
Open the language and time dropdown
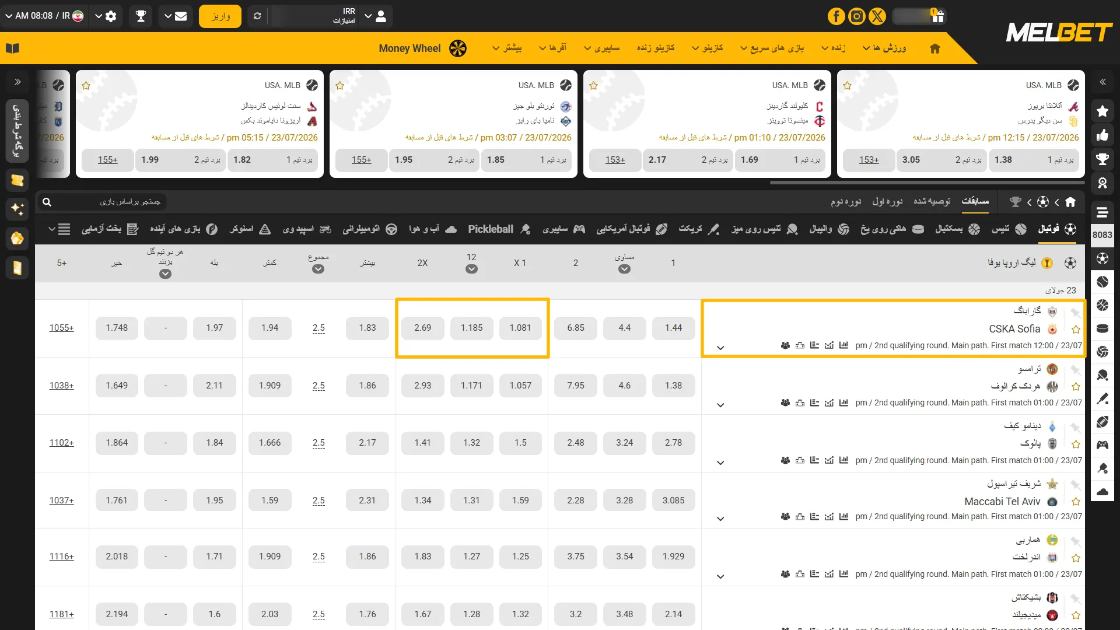click(44, 16)
